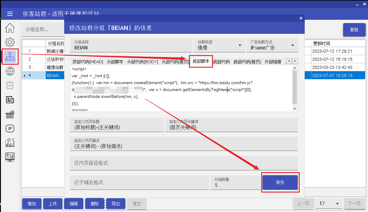This screenshot has height=212, width=368.
Task: Click the 更新时间 column header
Action: click(338, 43)
